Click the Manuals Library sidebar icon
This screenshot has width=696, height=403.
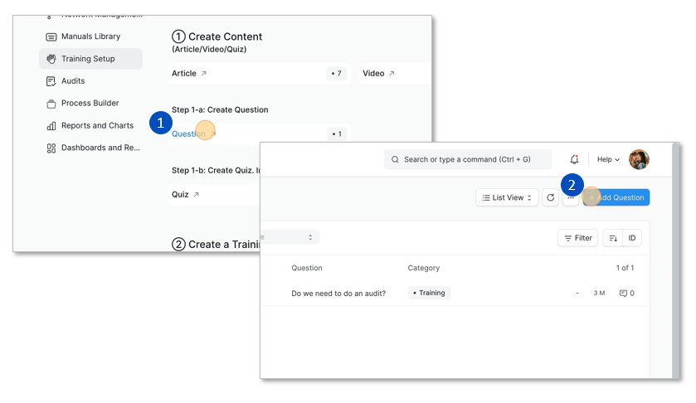pyautogui.click(x=51, y=36)
